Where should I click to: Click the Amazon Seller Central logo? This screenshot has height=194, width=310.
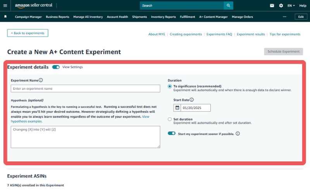tap(34, 5)
